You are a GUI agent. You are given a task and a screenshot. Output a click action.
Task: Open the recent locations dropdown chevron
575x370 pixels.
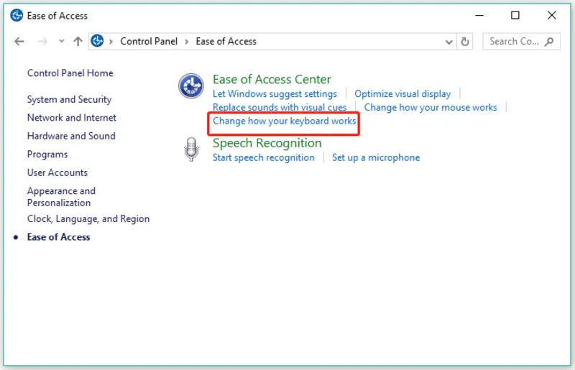[61, 41]
